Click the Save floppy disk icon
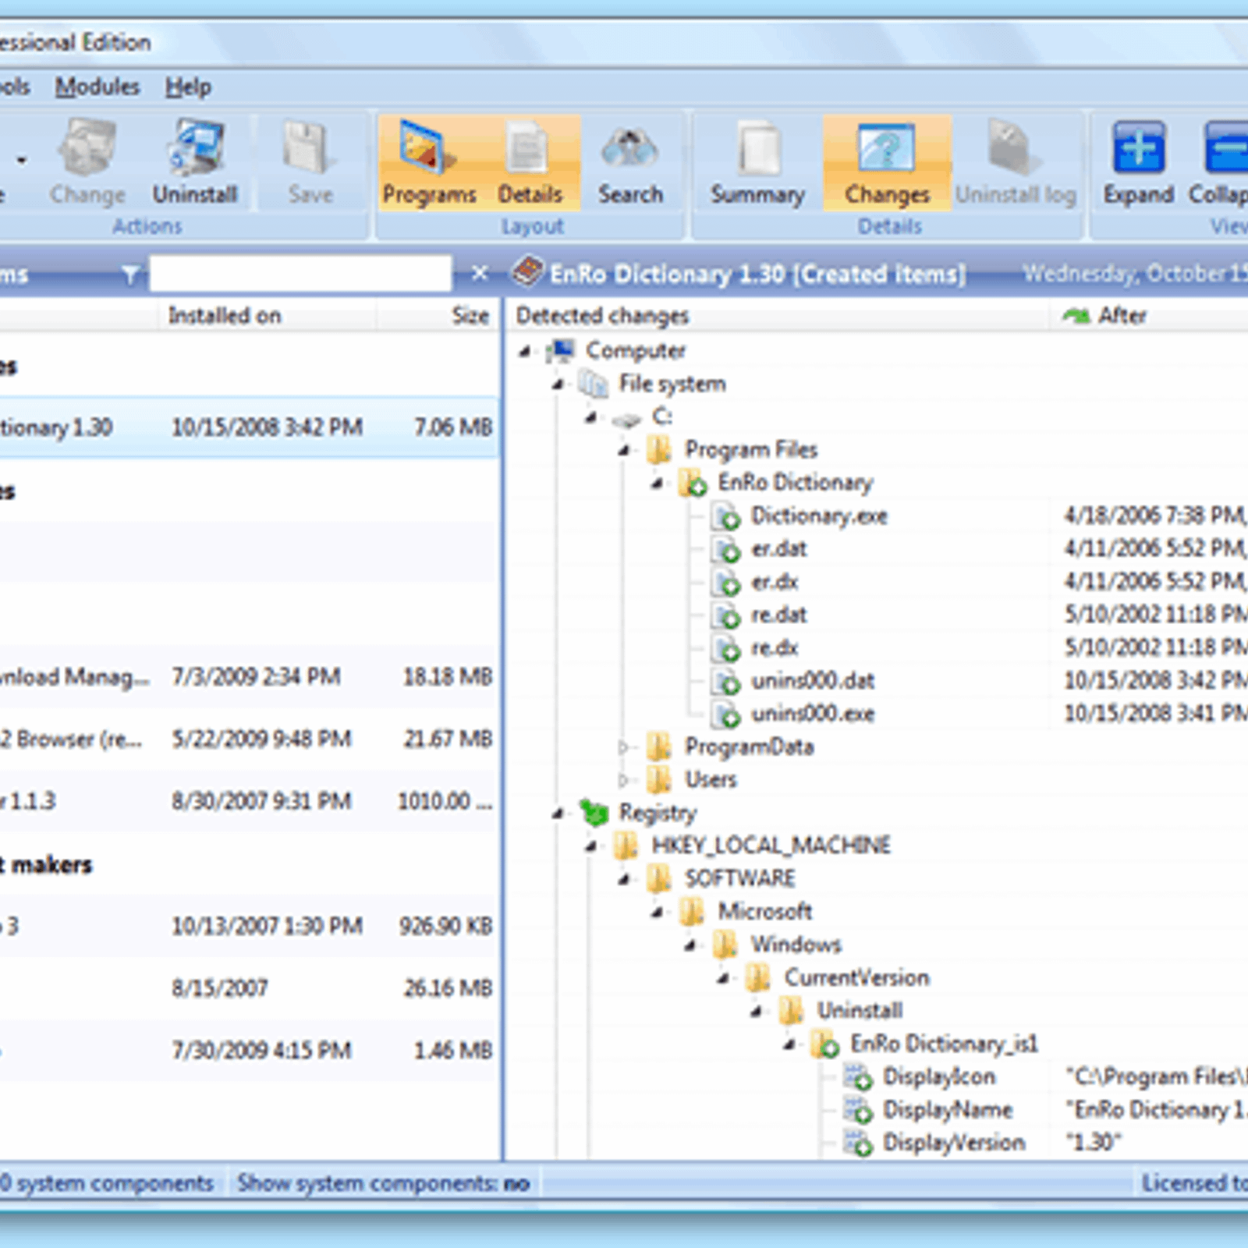Viewport: 1248px width, 1248px height. coord(310,147)
